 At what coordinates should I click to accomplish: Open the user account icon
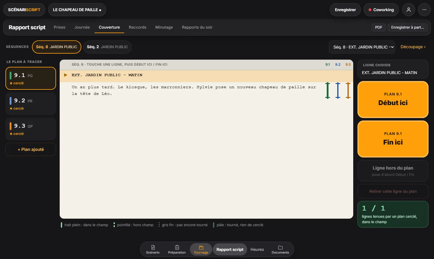409,10
